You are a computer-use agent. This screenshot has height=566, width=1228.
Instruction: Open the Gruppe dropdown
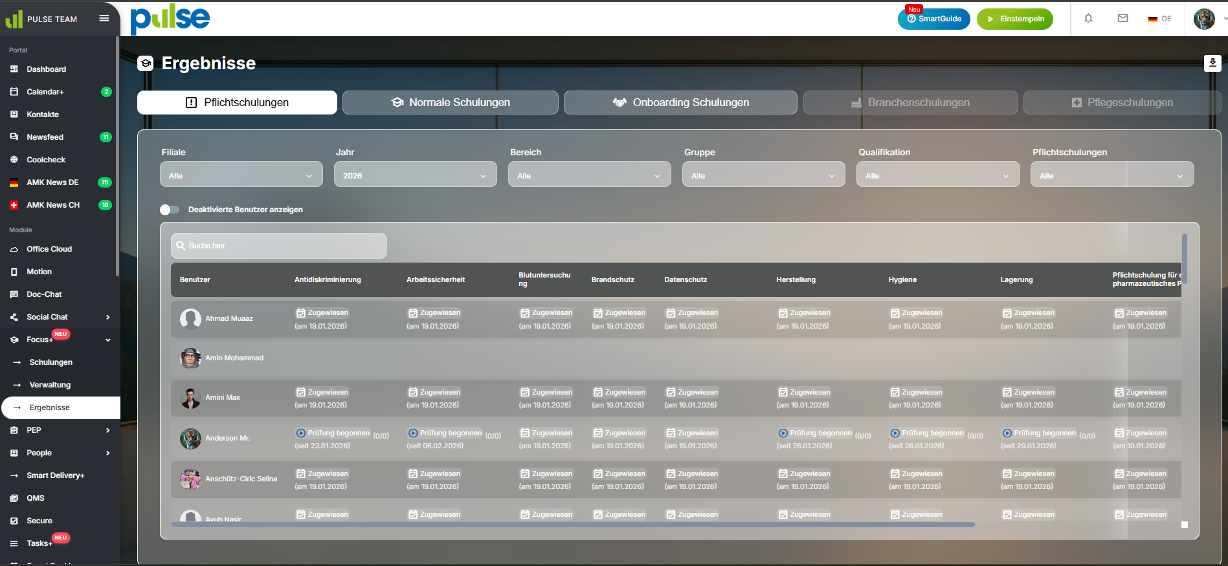764,175
